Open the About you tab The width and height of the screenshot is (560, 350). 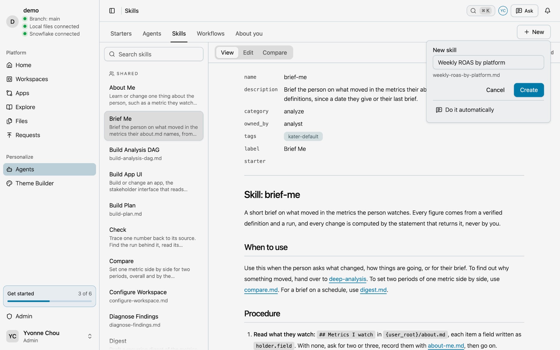[x=249, y=34]
